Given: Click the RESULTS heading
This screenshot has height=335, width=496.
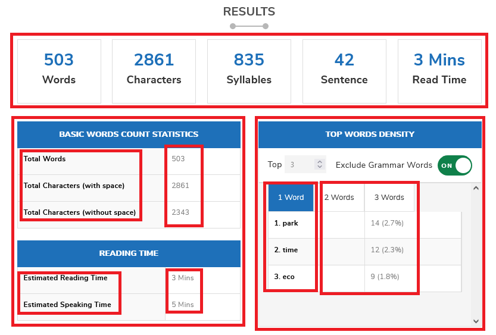Looking at the screenshot, I should 249,12.
